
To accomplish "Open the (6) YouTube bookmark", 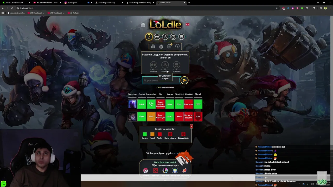I will pos(73,13).
